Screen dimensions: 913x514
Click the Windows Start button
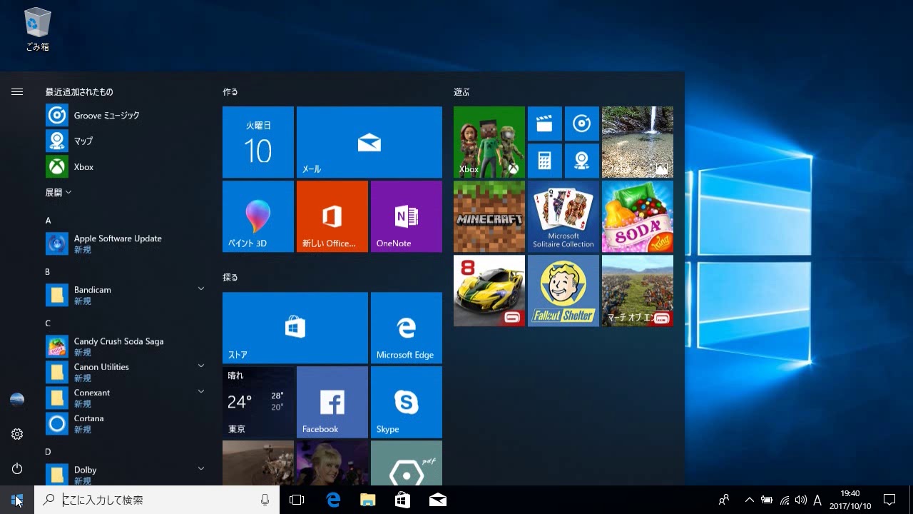tap(17, 500)
